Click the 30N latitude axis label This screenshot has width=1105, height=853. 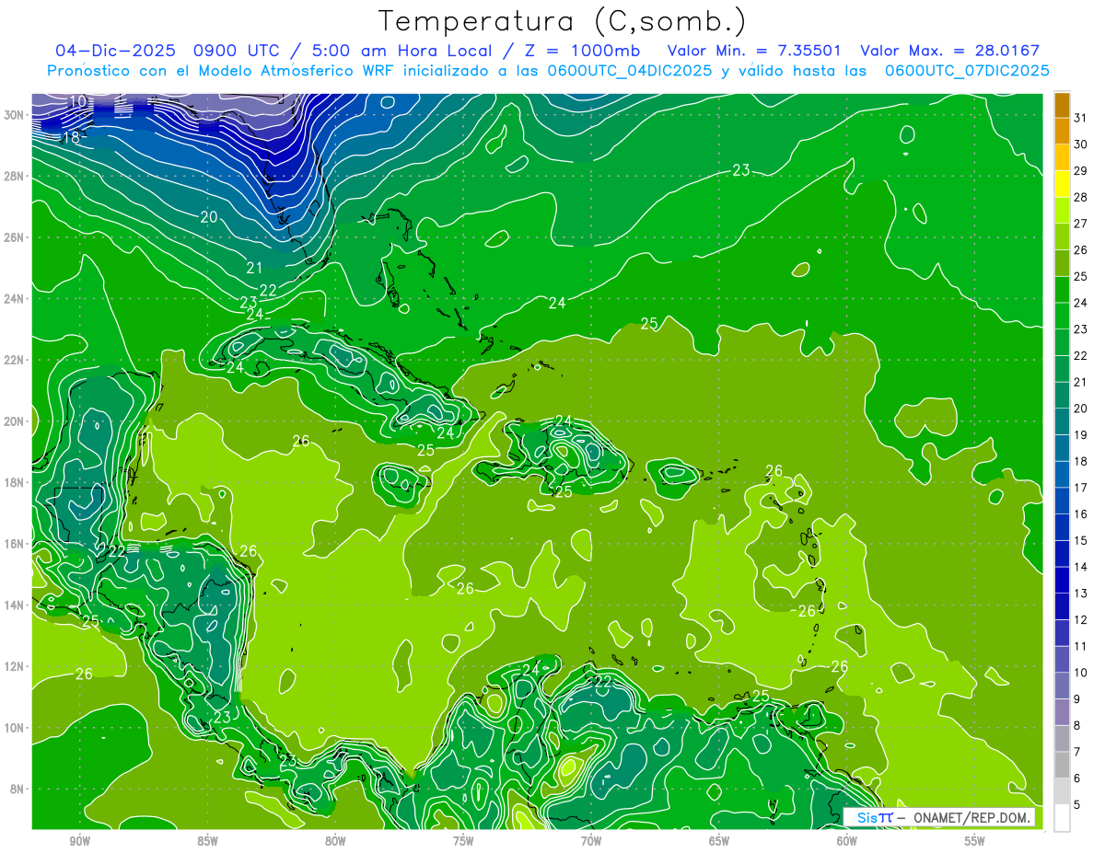[x=13, y=115]
